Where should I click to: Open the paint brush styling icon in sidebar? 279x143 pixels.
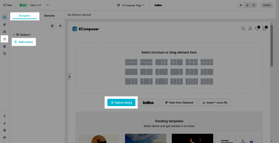point(5,25)
